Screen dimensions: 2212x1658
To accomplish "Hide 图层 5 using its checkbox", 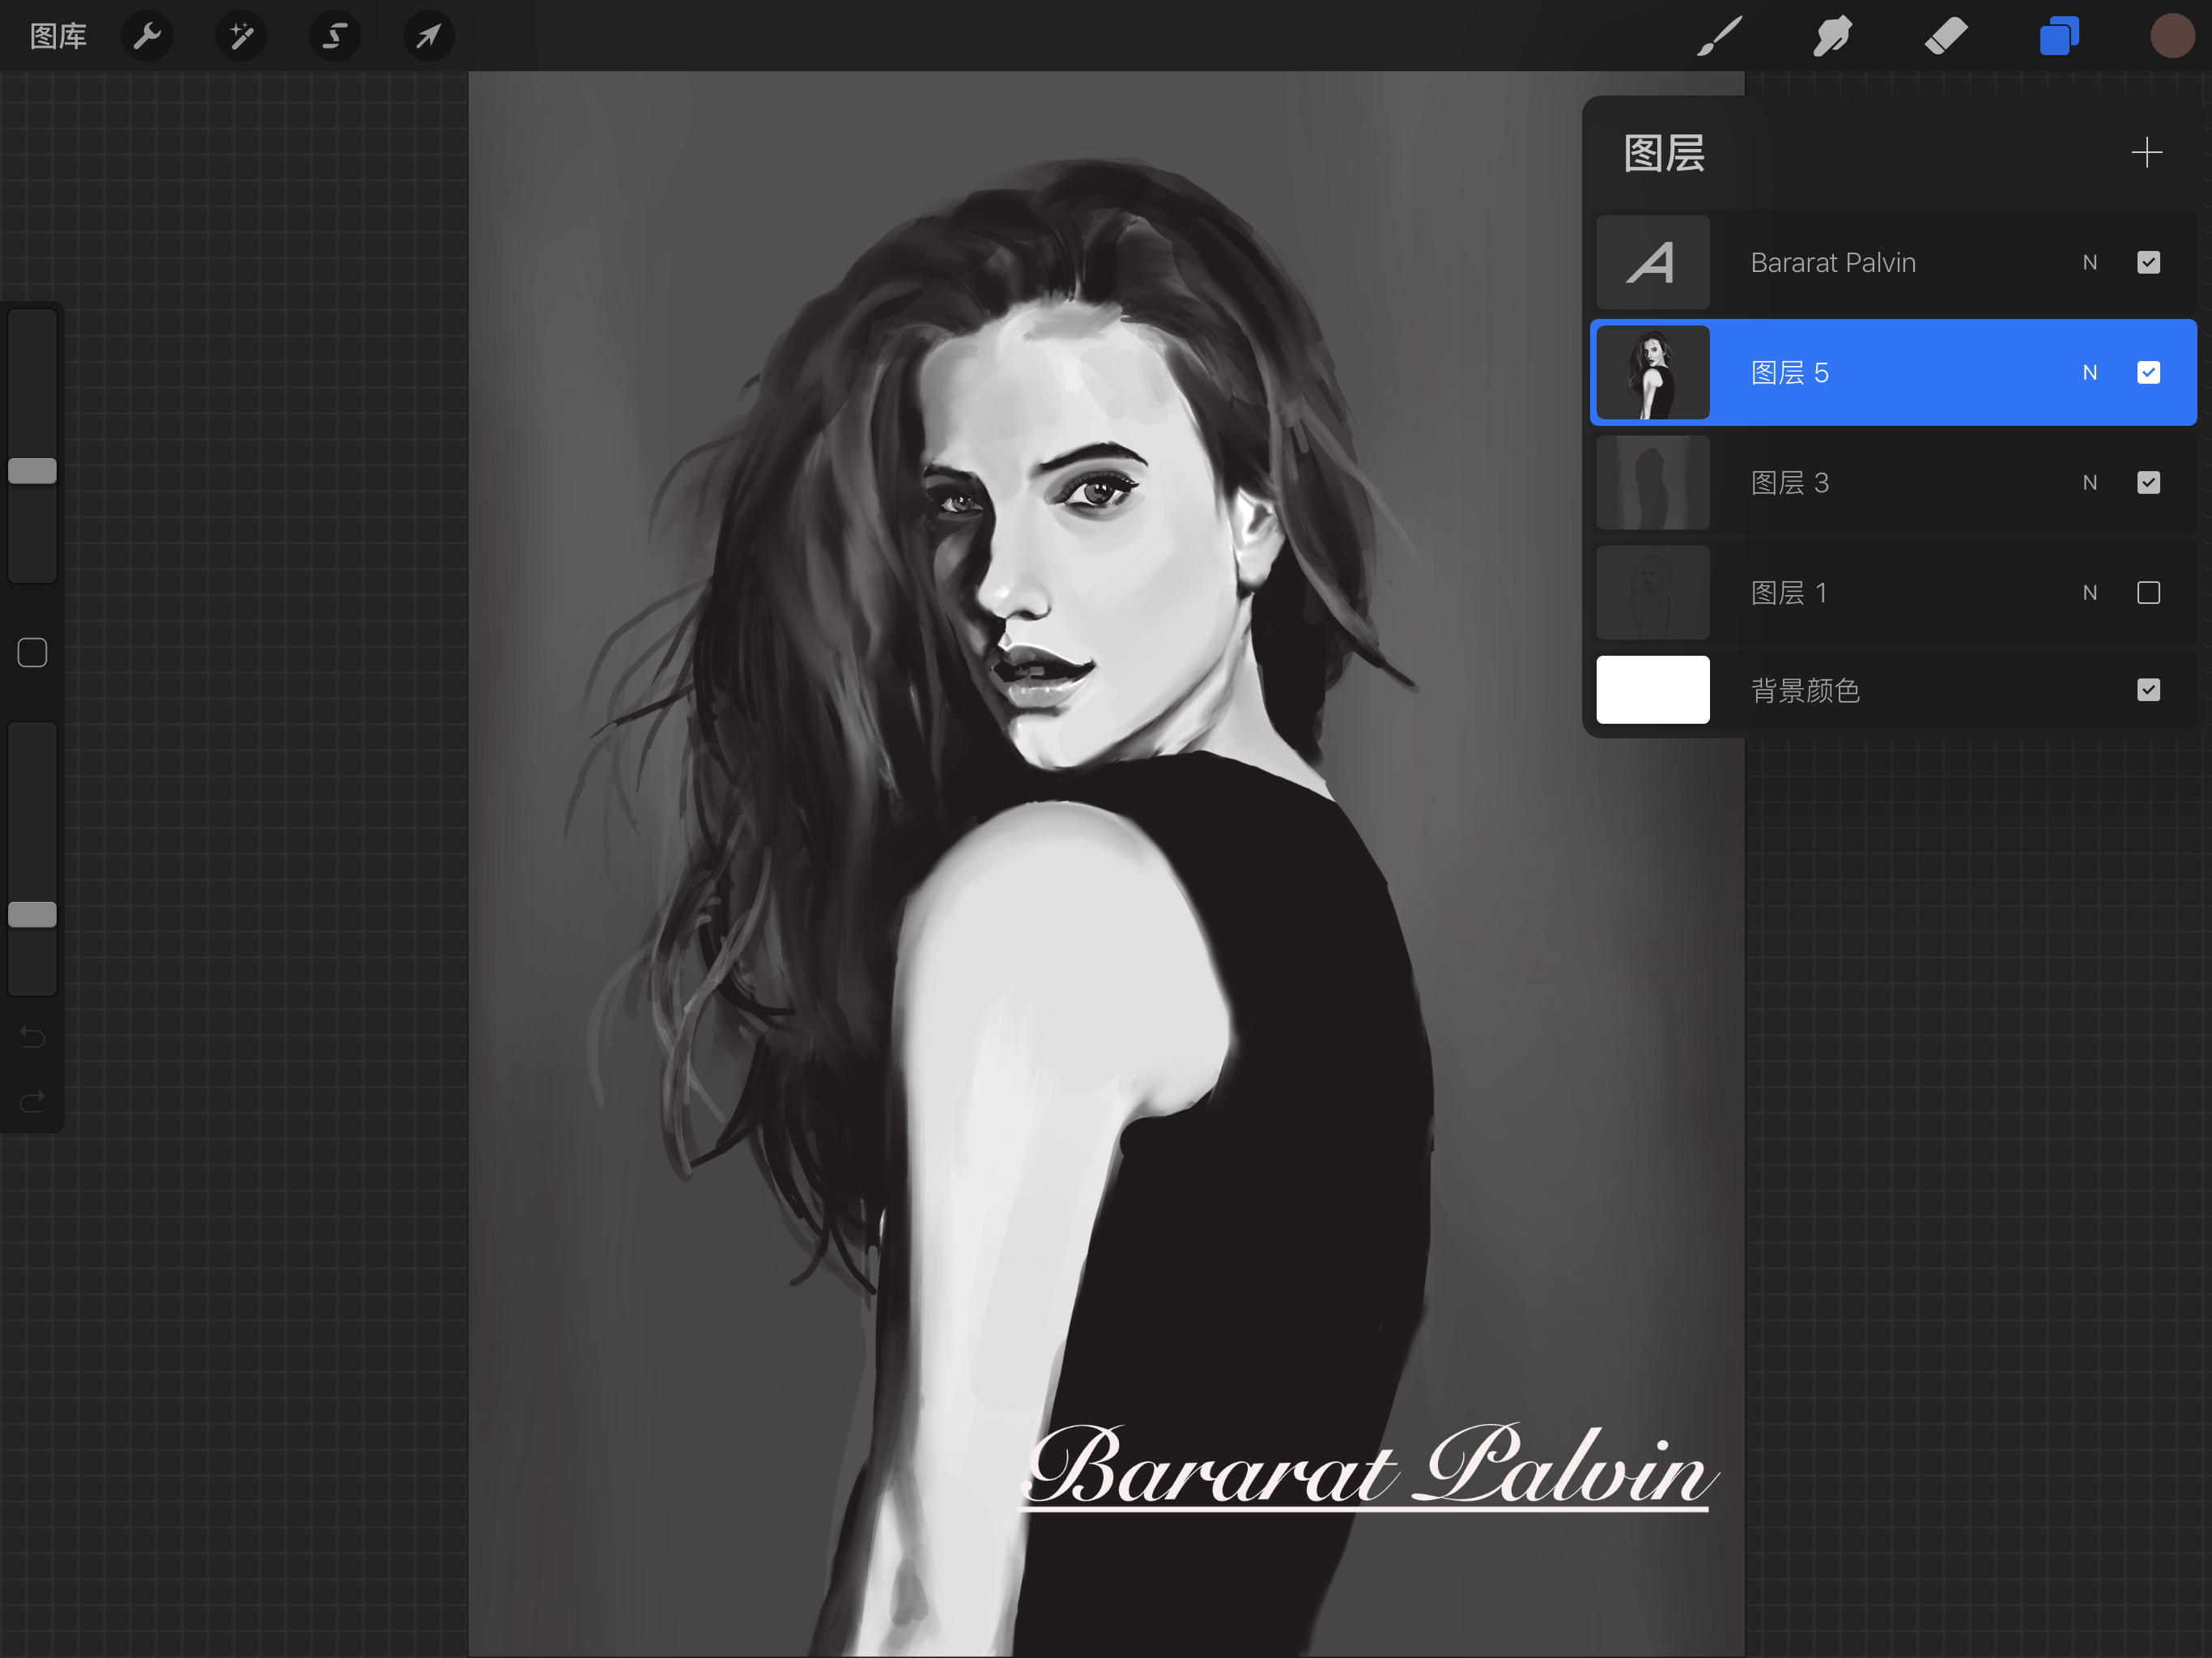I will 2148,373.
